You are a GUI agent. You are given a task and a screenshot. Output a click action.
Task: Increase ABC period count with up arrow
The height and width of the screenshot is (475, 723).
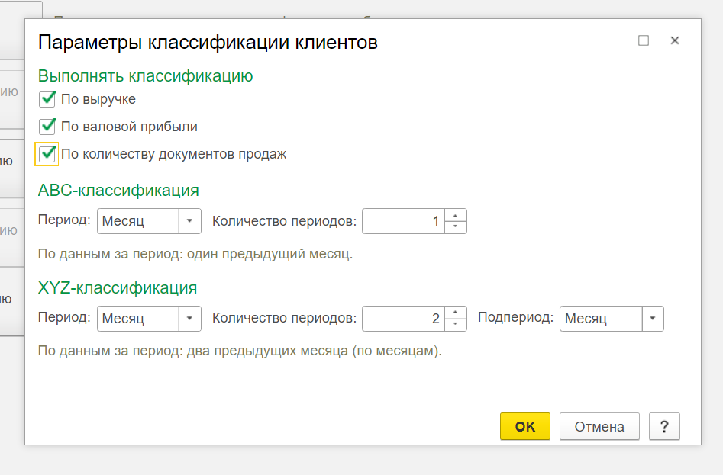[455, 216]
